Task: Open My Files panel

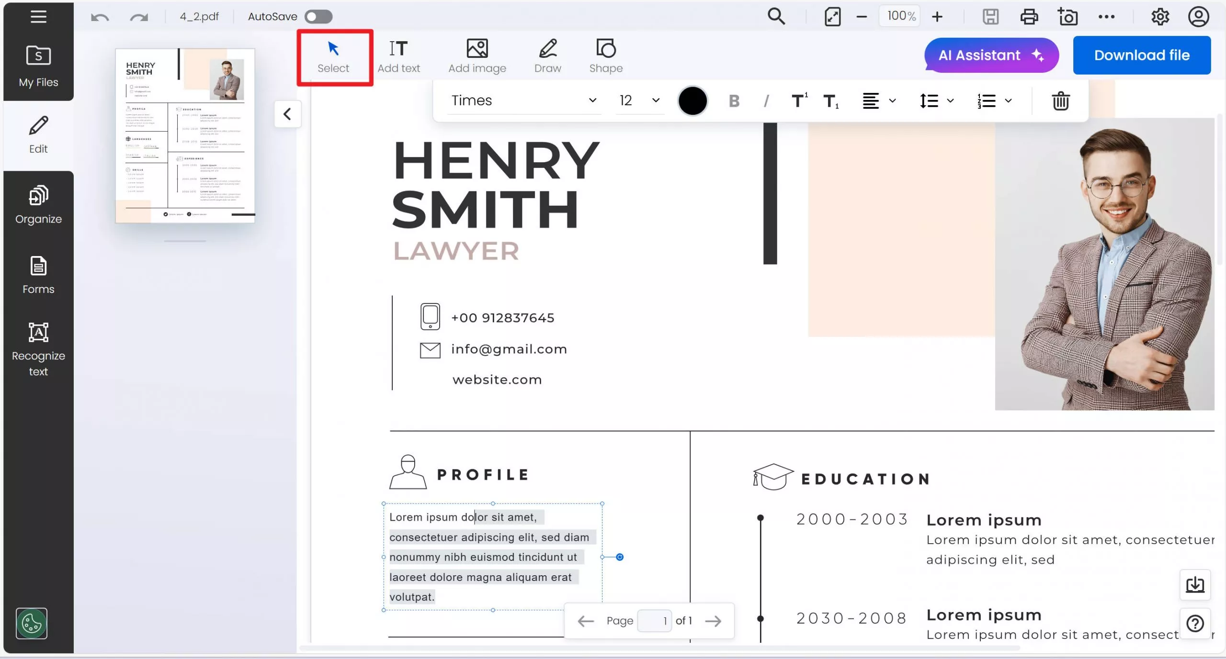Action: pos(38,65)
